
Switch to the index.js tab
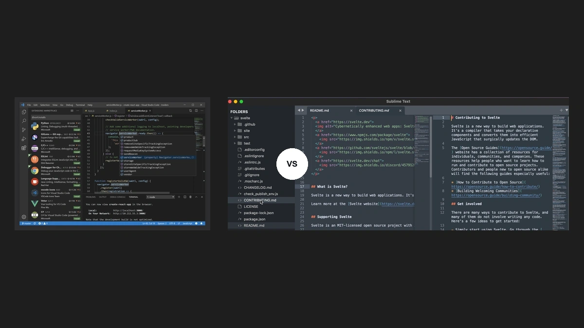(112, 111)
